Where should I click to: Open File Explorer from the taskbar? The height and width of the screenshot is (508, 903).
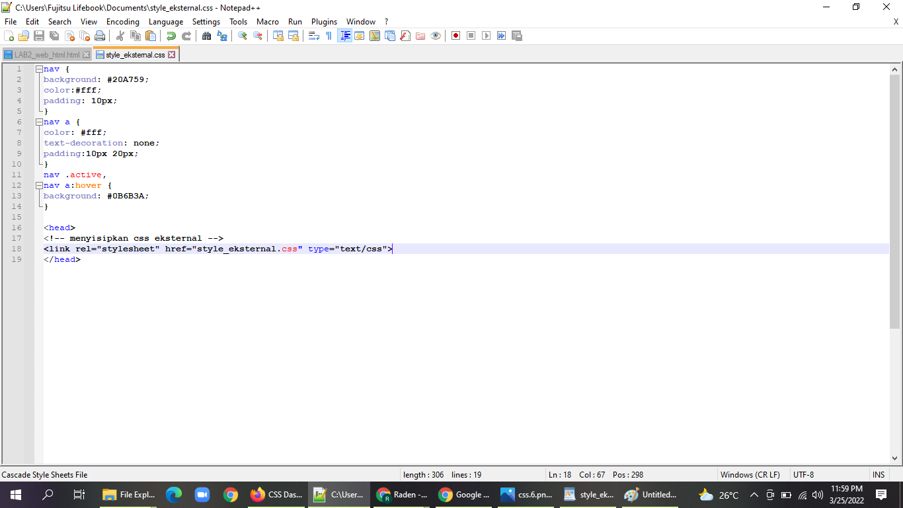point(130,495)
